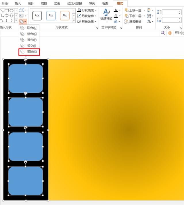Image resolution: width=184 pixels, height=205 pixels.
Task: Expand the 下移一层 dropdown arrow
Action: click(x=144, y=16)
